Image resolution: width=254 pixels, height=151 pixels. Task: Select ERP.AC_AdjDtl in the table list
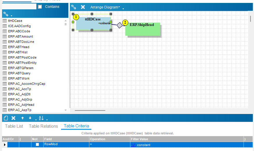point(19,94)
